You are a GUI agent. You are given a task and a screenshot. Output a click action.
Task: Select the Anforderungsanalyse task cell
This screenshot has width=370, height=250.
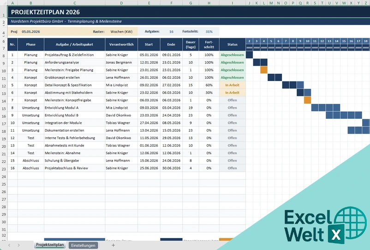75,62
